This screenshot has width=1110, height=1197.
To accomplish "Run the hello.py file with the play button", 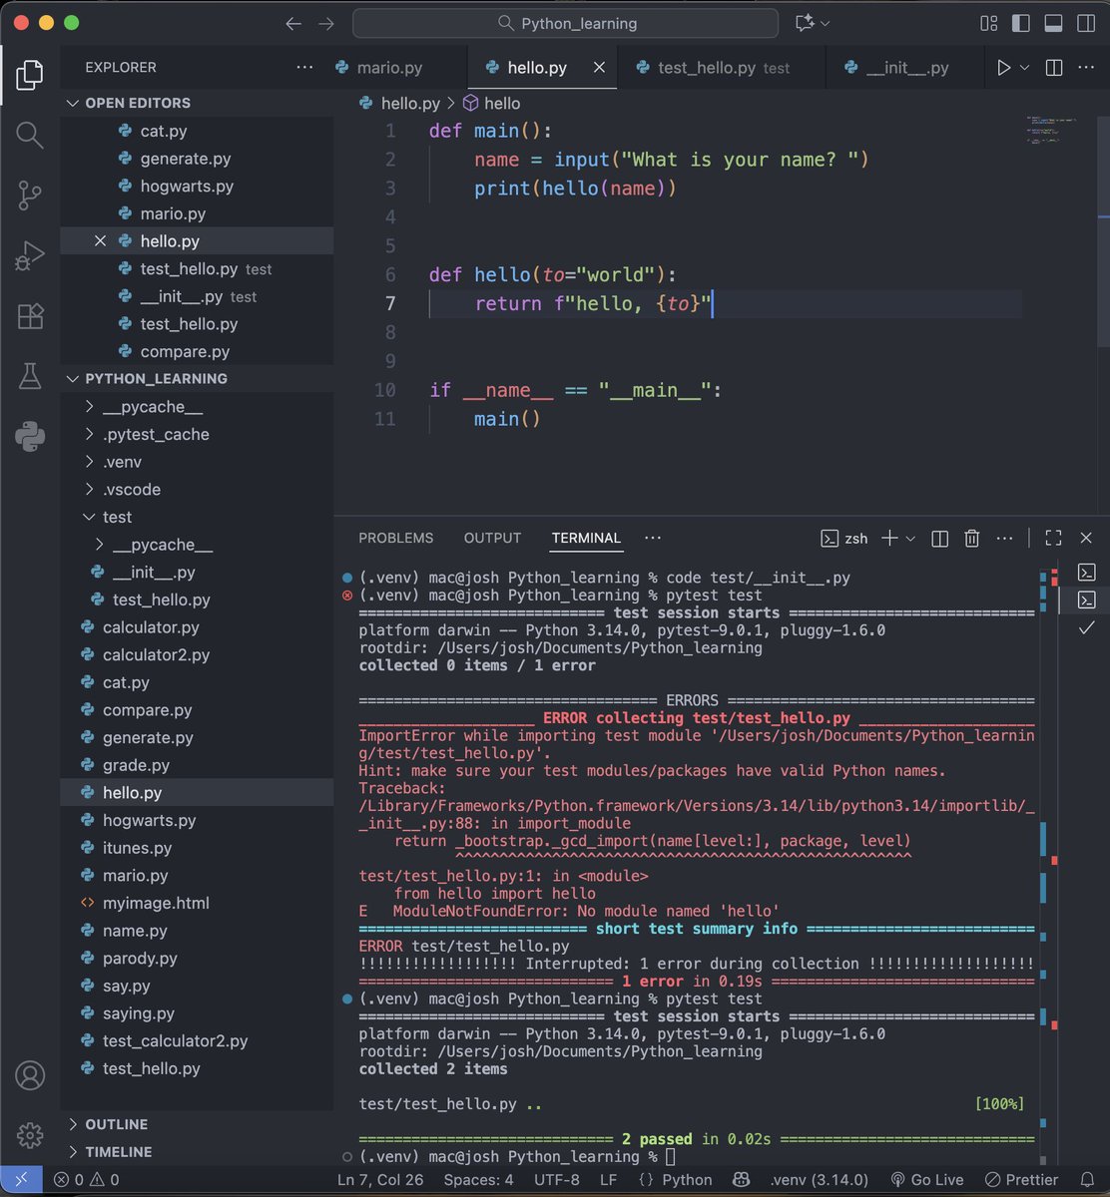I will point(1003,67).
